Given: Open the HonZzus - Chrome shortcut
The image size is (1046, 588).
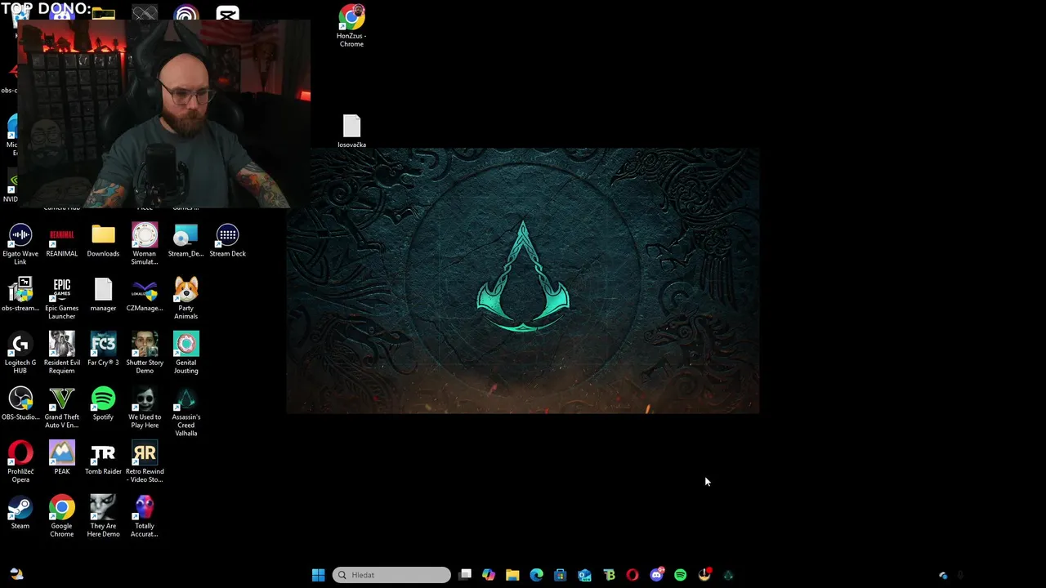Looking at the screenshot, I should (351, 26).
